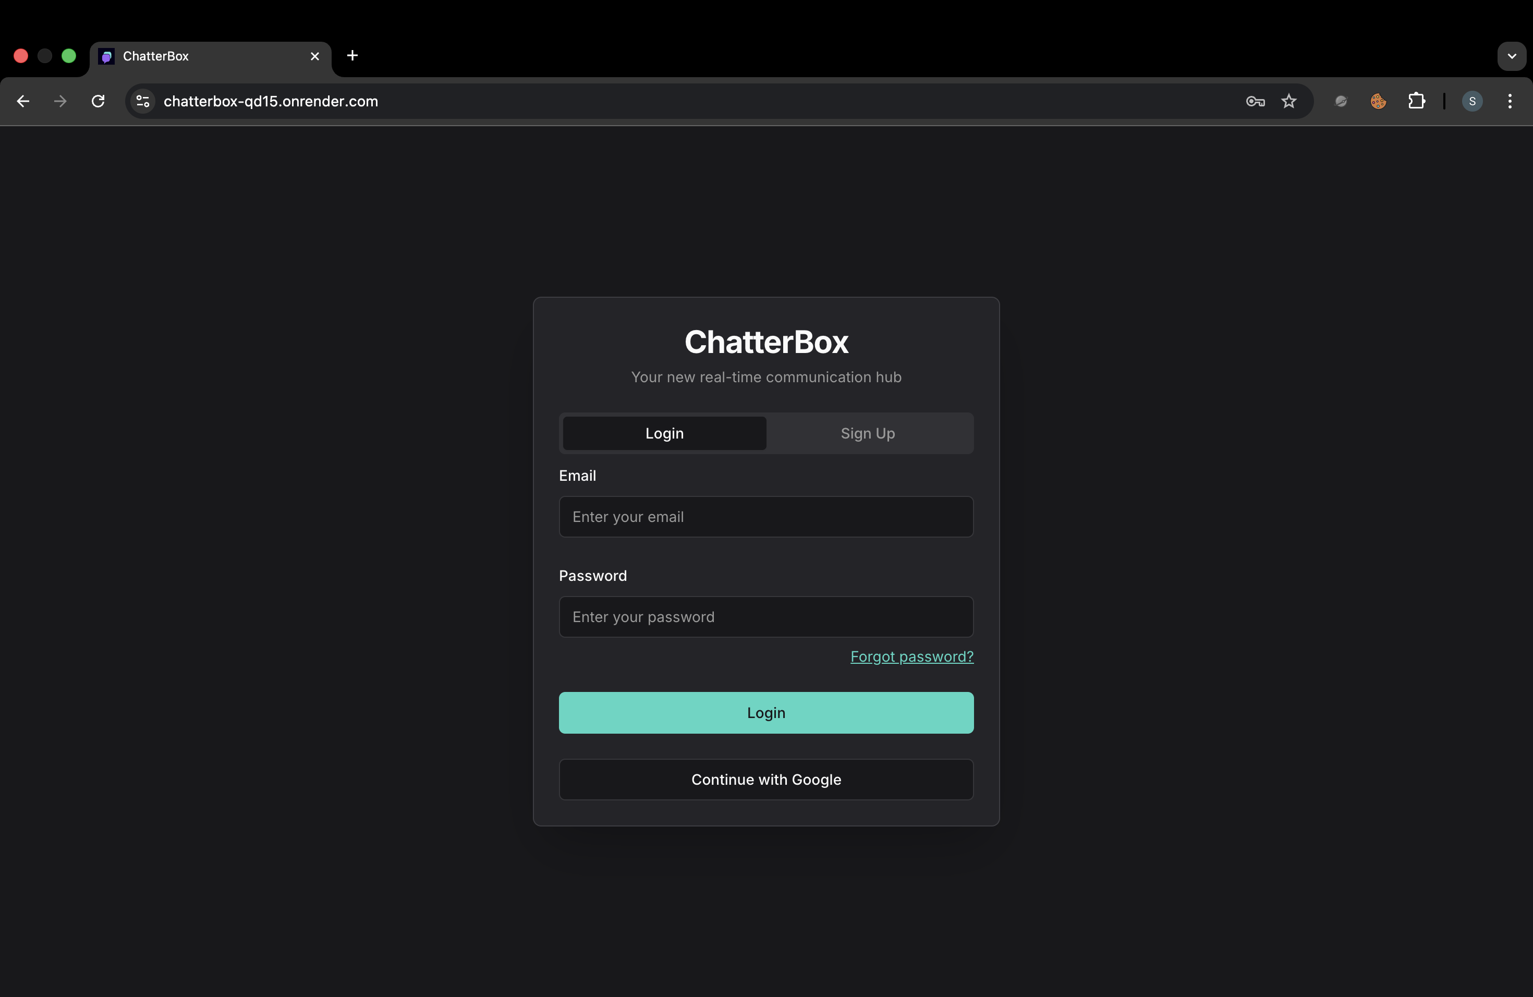Expand the tab search dropdown arrow
Image resolution: width=1533 pixels, height=997 pixels.
click(x=1511, y=56)
